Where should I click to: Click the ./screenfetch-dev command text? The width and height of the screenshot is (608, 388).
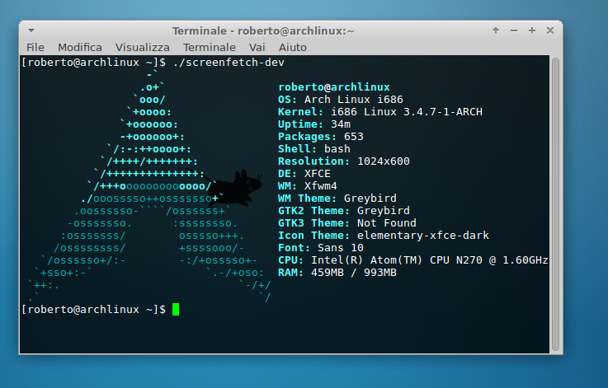[x=229, y=63]
